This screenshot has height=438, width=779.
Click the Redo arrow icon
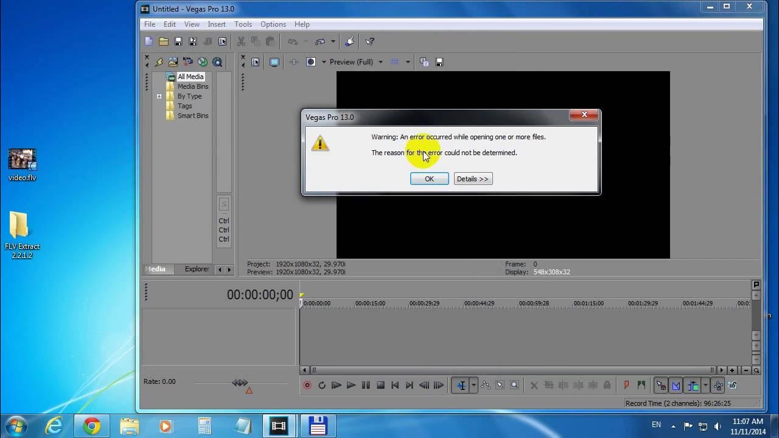click(x=320, y=41)
